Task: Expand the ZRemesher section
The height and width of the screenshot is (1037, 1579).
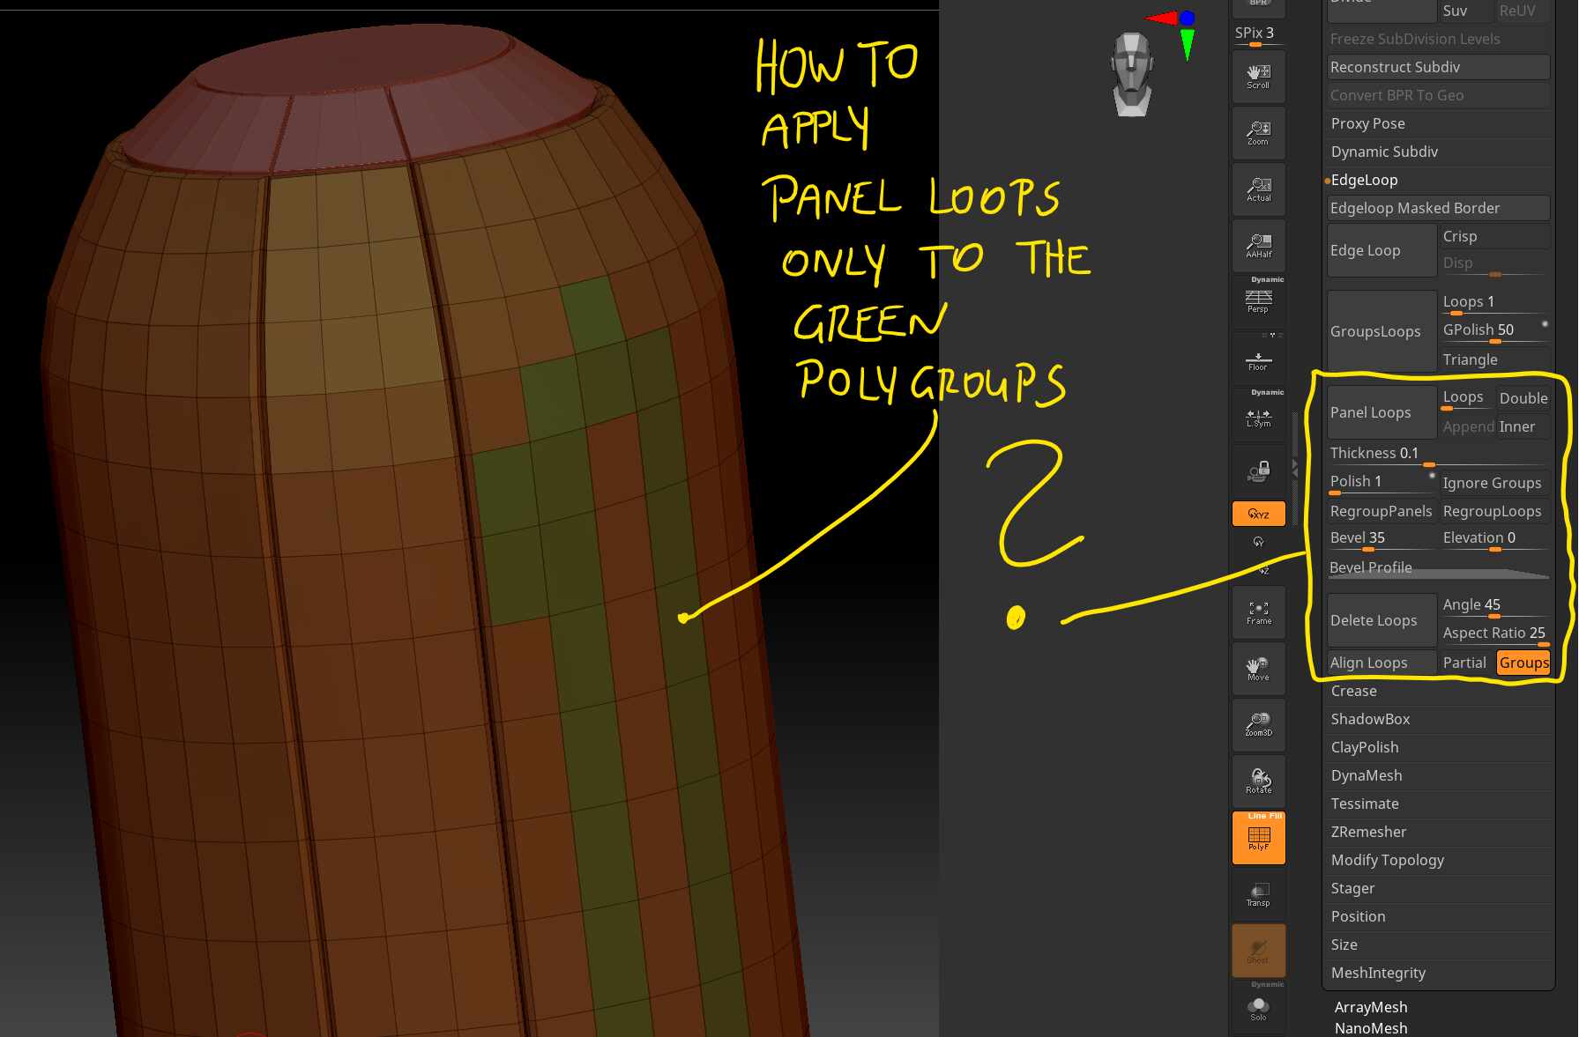Action: coord(1368,832)
